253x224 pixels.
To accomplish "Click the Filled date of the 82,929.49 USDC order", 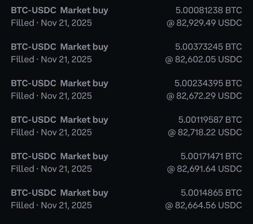I will pos(51,23).
